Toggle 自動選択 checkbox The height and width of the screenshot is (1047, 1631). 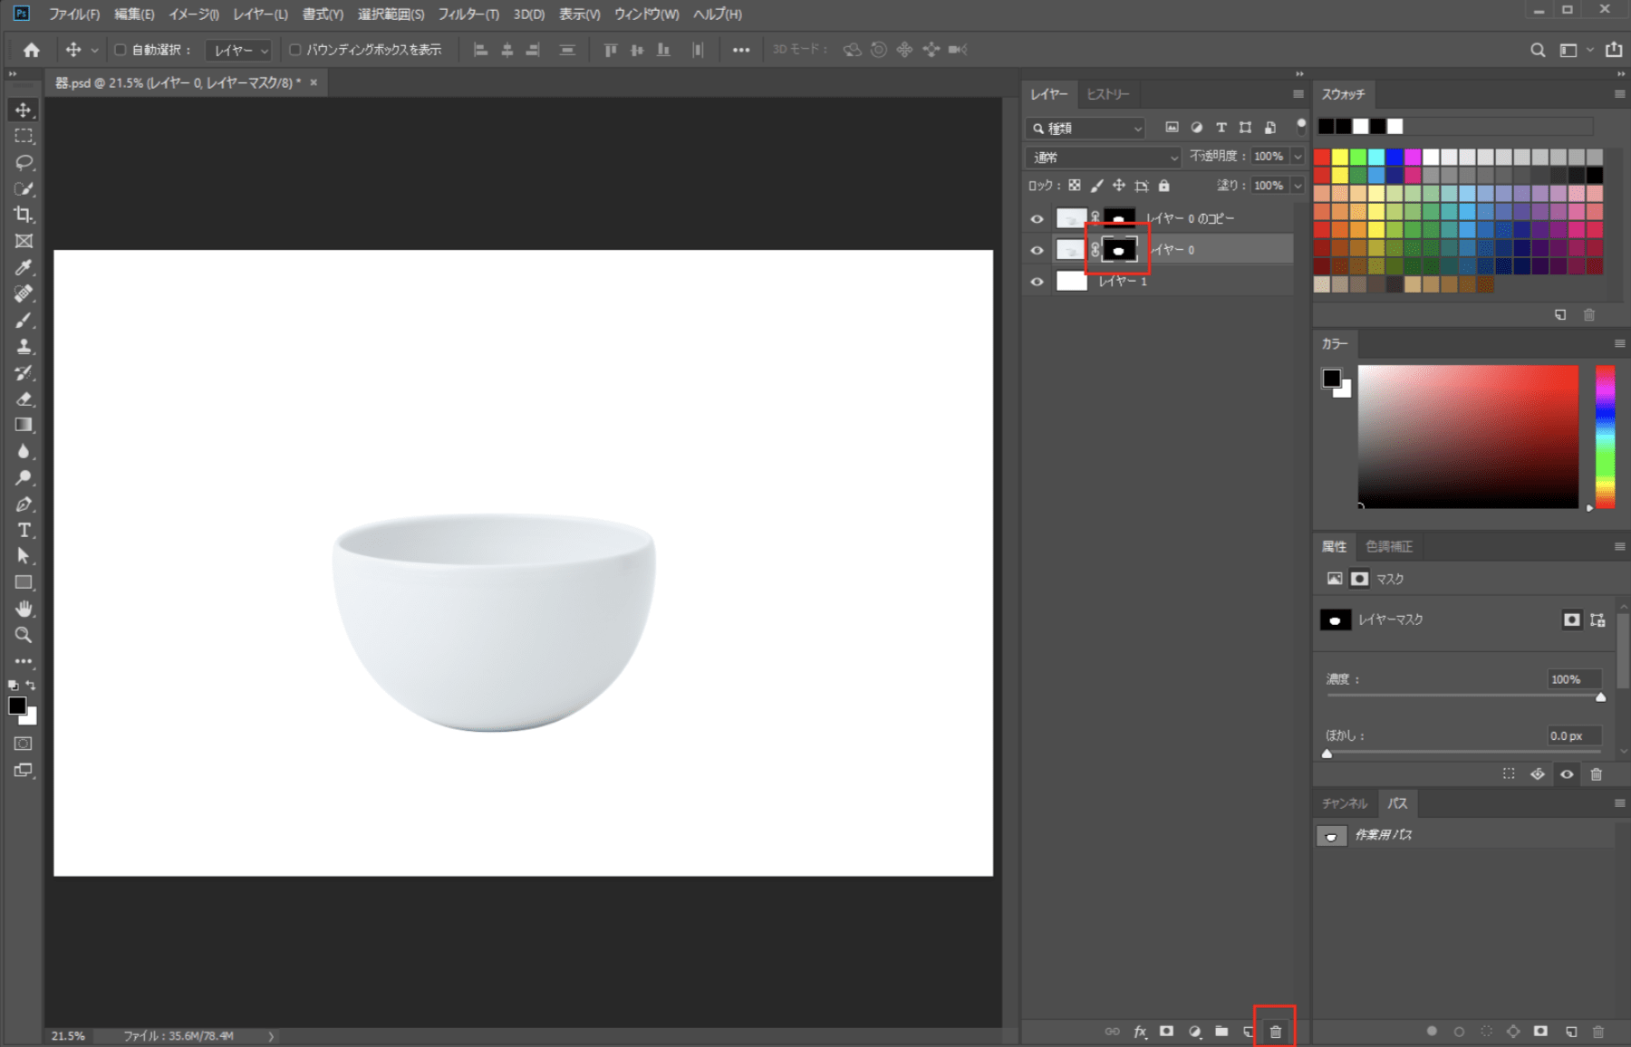(x=120, y=50)
